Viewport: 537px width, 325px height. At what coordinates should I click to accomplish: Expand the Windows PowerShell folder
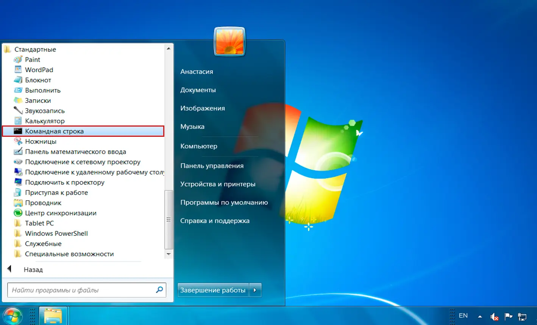[x=56, y=233]
